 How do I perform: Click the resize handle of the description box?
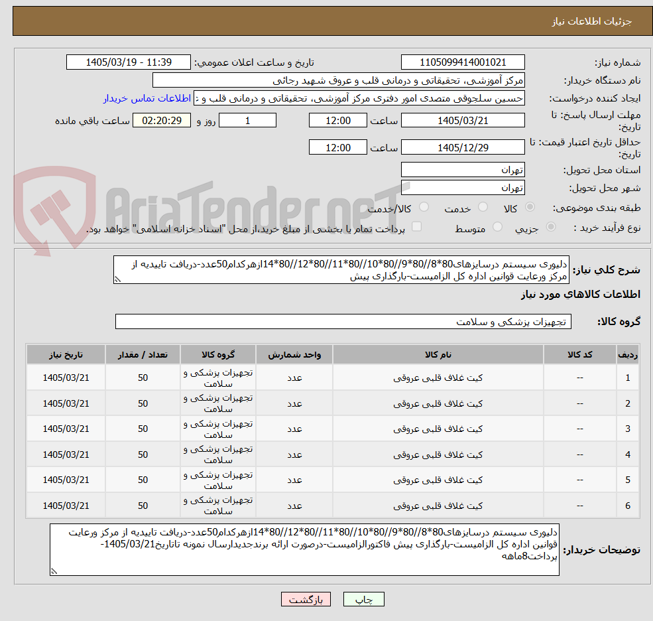118,280
